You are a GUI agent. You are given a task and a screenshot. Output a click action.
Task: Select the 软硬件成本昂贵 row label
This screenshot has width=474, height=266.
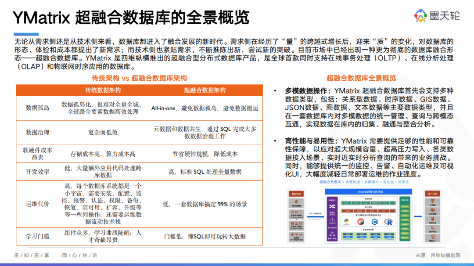[37, 154]
